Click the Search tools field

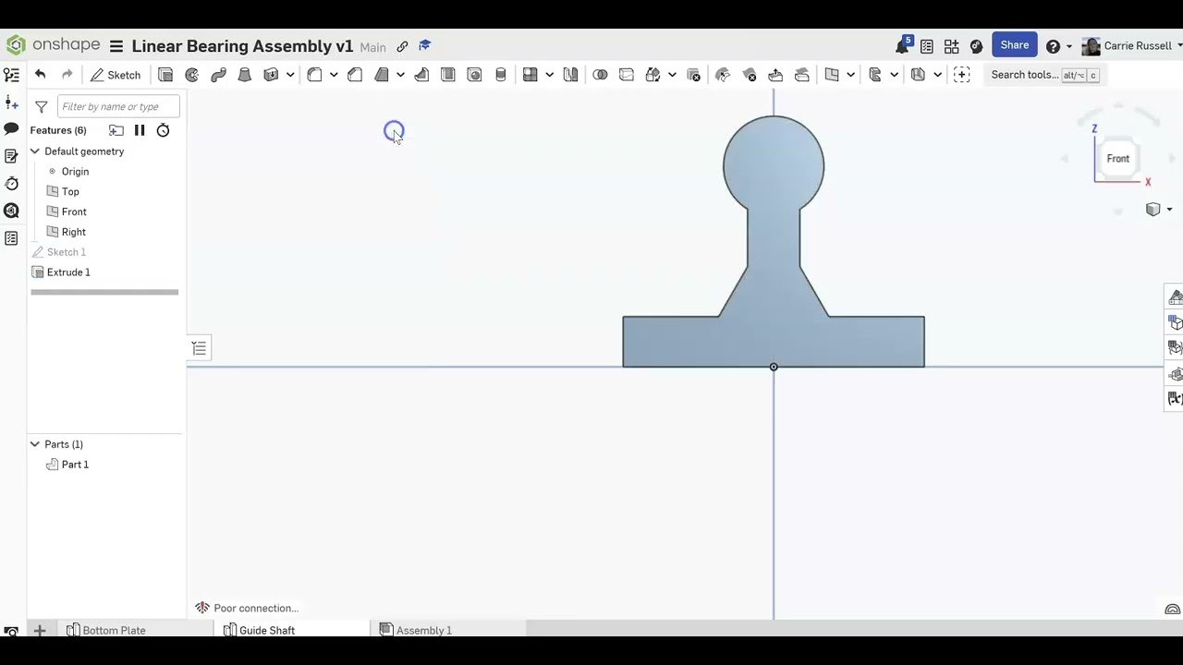point(1044,75)
